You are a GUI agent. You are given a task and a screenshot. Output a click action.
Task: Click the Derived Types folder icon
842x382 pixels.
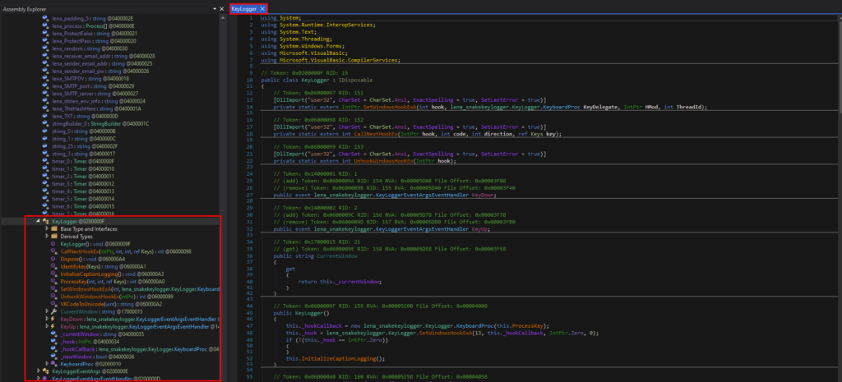[x=53, y=237]
